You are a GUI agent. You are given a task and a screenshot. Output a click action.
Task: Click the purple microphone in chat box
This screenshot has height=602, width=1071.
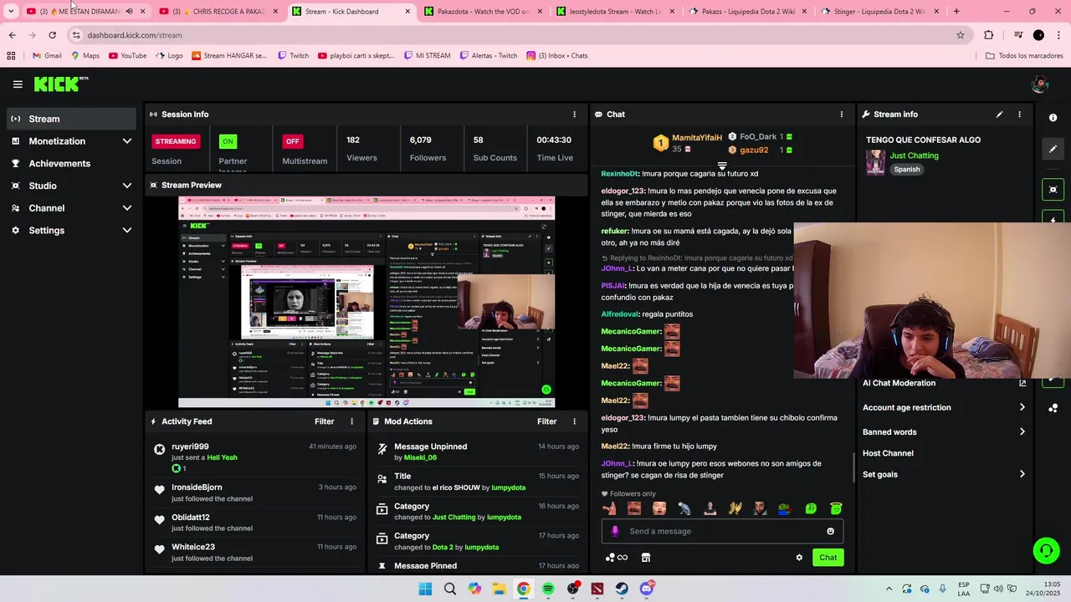(x=615, y=531)
